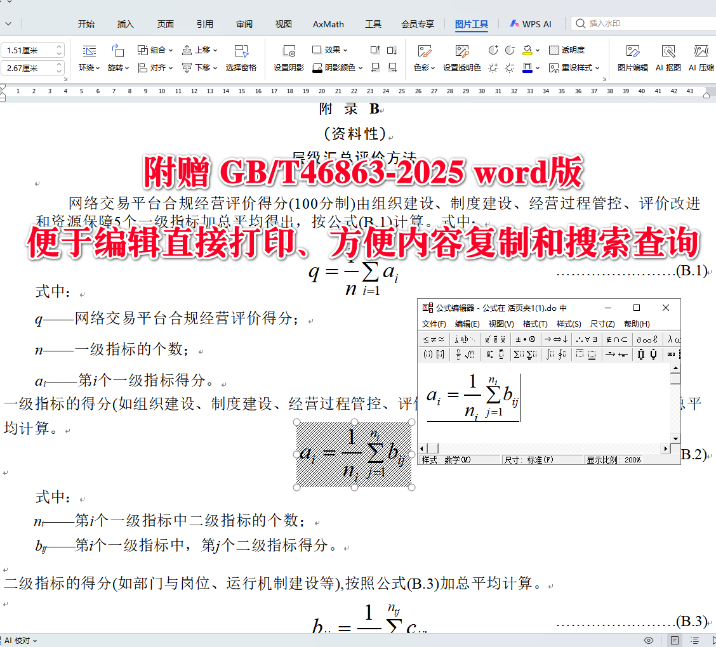Launch AI 压缩 image compression
This screenshot has width=716, height=647.
coord(701,57)
